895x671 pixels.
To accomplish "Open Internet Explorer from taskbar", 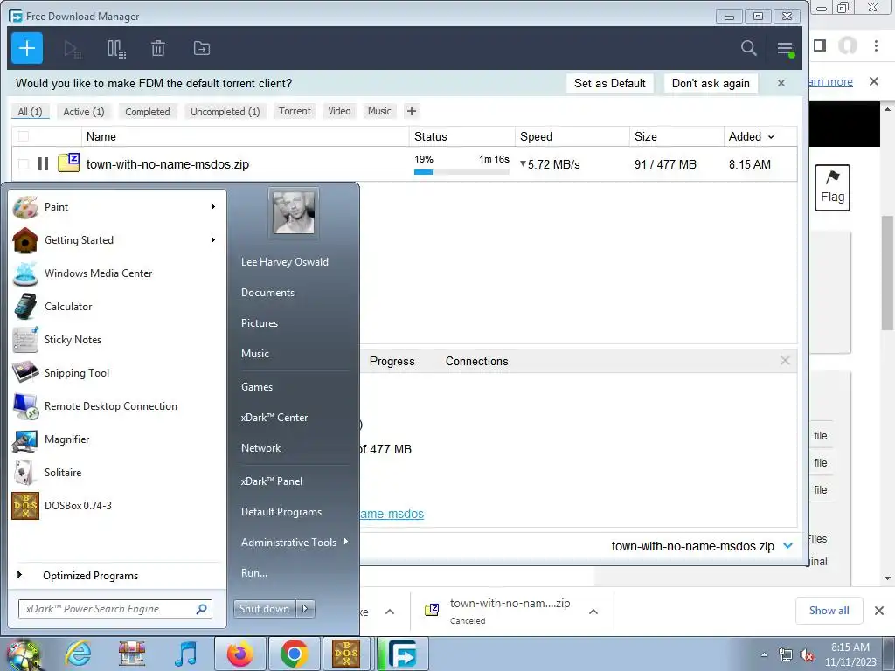I will [78, 654].
